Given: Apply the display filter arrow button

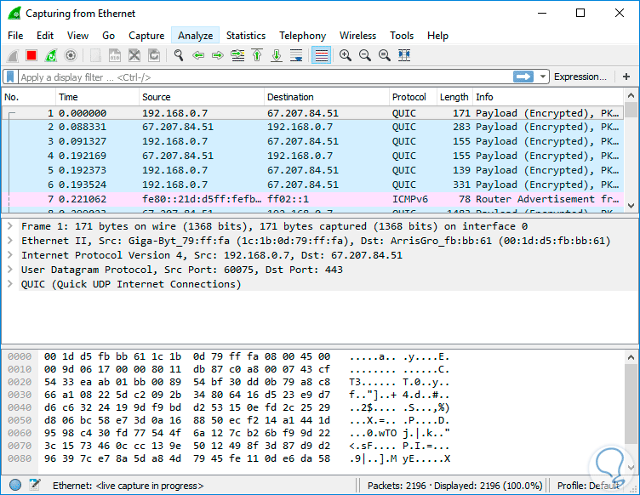Looking at the screenshot, I should click(523, 77).
